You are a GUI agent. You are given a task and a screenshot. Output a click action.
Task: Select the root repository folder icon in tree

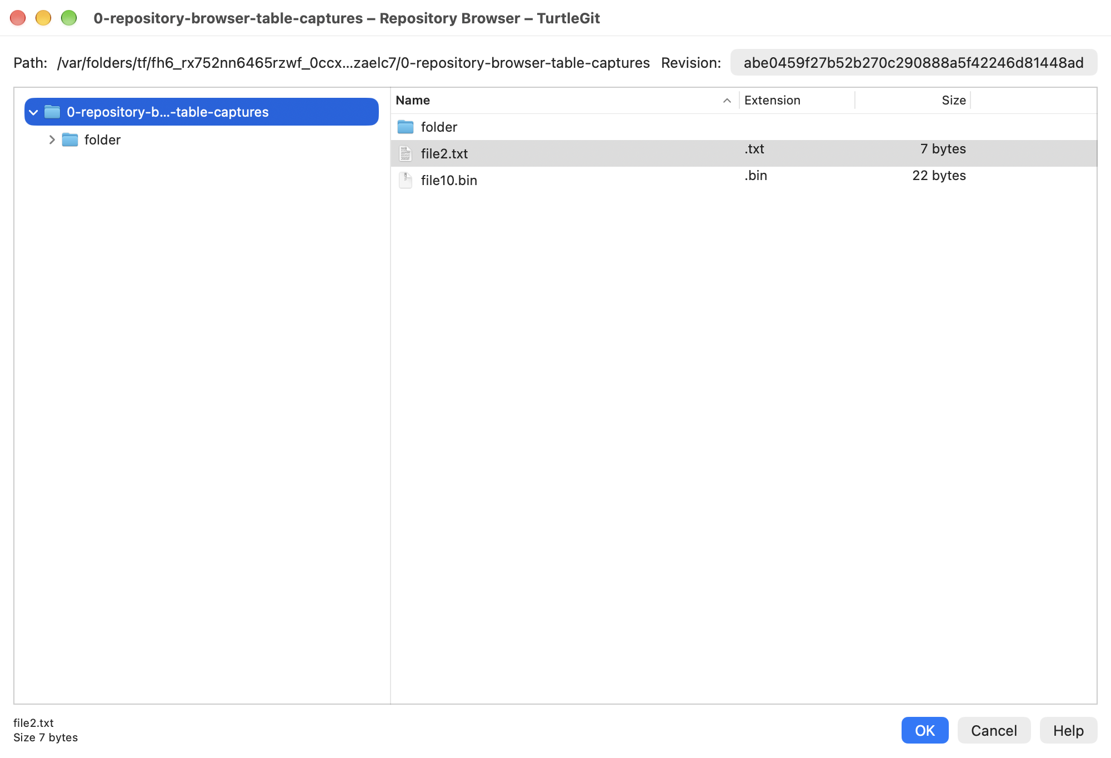point(52,112)
